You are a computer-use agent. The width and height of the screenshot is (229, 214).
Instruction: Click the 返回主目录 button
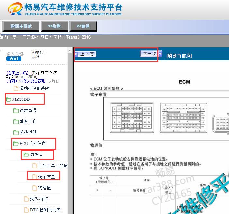[21, 26]
